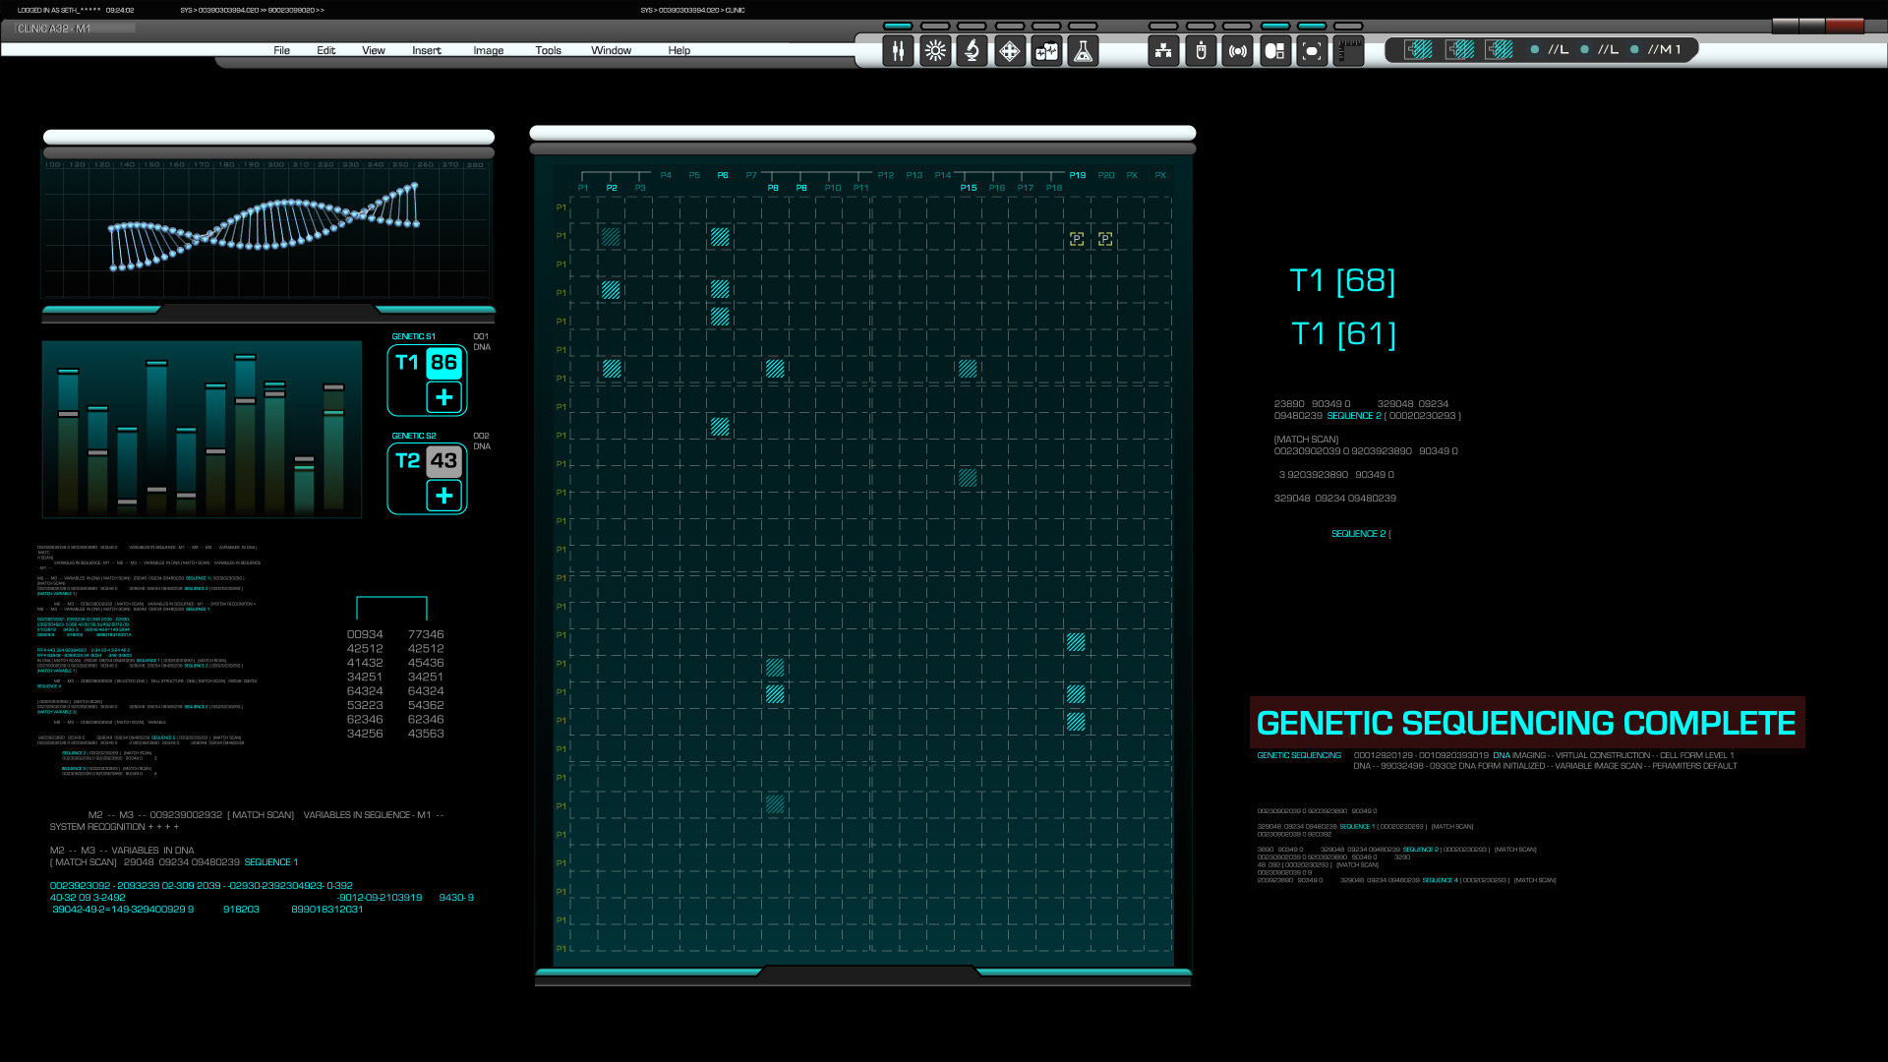The width and height of the screenshot is (1888, 1062).
Task: Expand GENETIC S1 with the plus button
Action: (443, 397)
